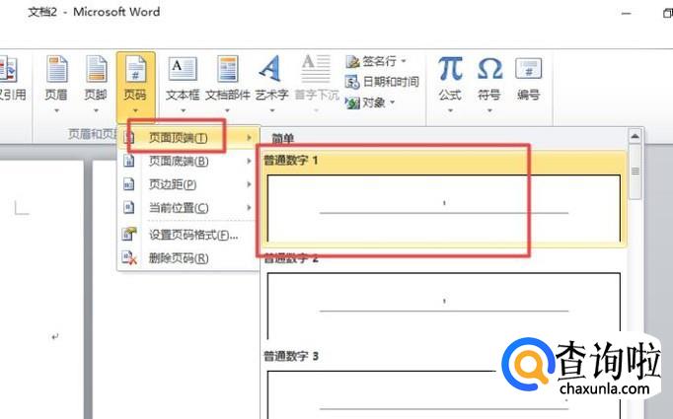Expand the 公式 dropdown arrow

pyautogui.click(x=450, y=110)
